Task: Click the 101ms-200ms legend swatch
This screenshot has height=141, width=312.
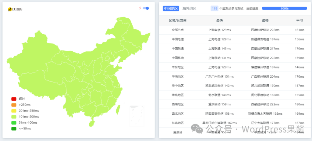Action: click(14, 117)
